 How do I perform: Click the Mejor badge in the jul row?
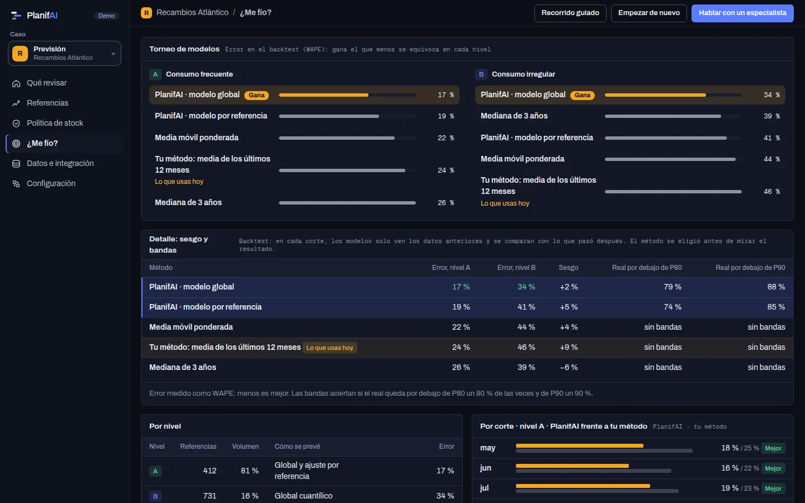tap(773, 489)
